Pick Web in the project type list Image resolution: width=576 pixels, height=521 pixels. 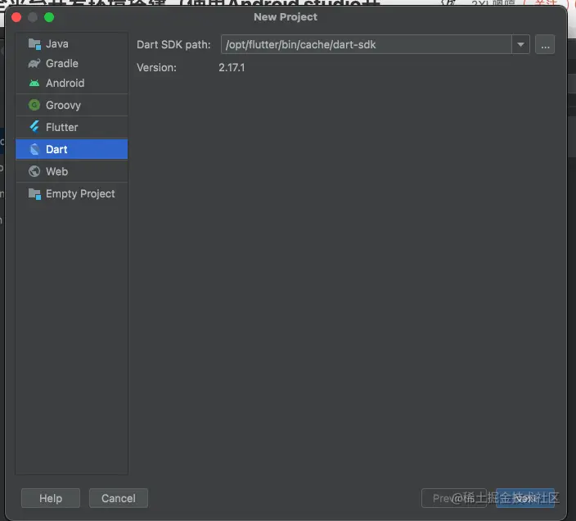(72, 171)
